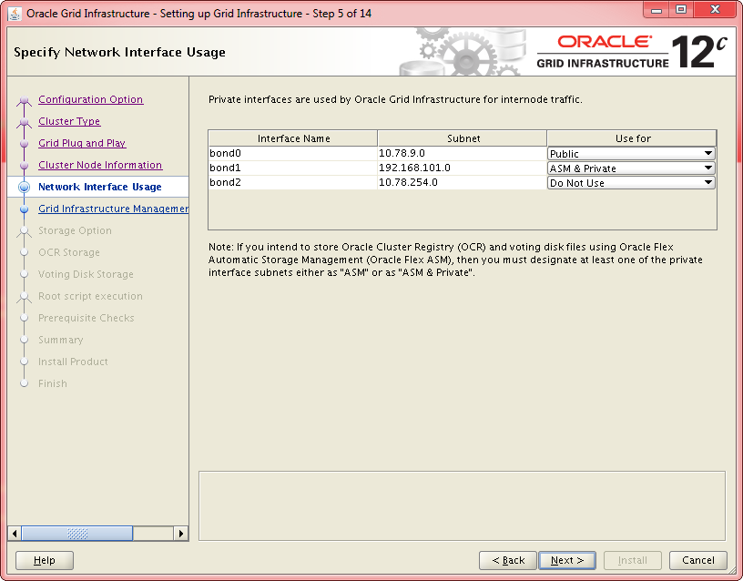Click the Cancel button
Image resolution: width=743 pixels, height=581 pixels.
[x=697, y=560]
